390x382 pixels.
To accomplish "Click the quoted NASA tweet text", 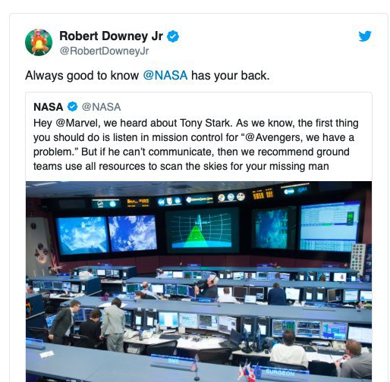I will point(196,145).
